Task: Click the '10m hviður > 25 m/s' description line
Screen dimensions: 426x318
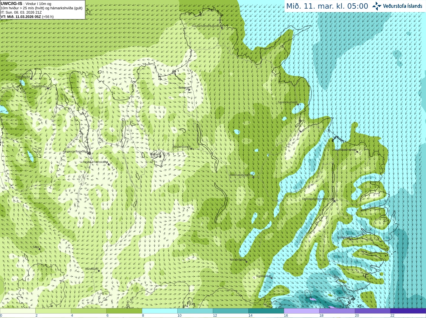Action: (x=42, y=8)
